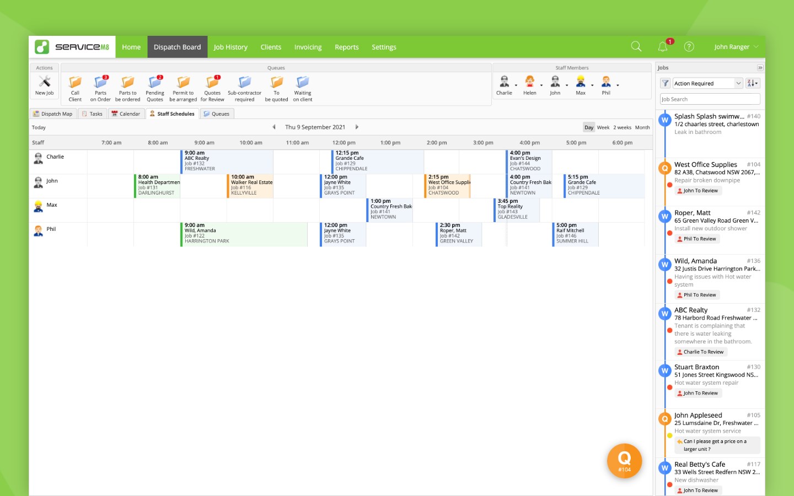Select the Month view

point(642,127)
